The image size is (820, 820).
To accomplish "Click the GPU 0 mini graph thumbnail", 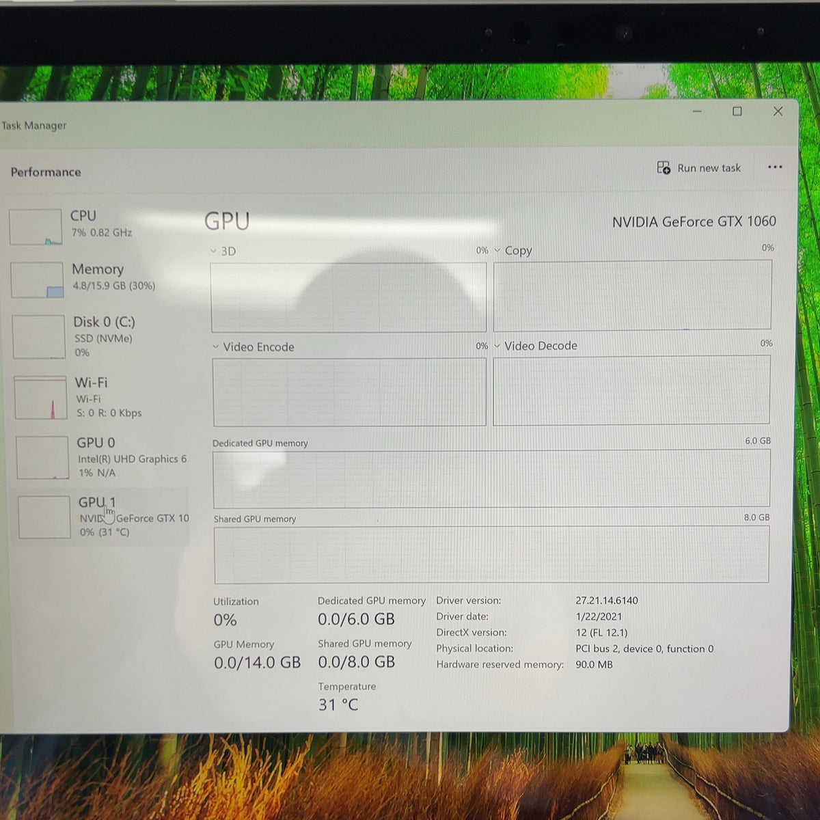I will tap(42, 457).
